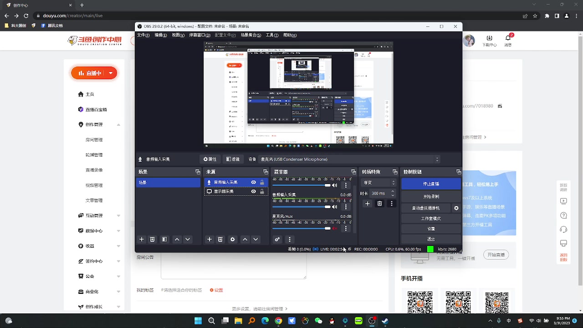583x328 pixels.
Task: Open source 滤镜 filters button above docks
Action: [x=233, y=159]
